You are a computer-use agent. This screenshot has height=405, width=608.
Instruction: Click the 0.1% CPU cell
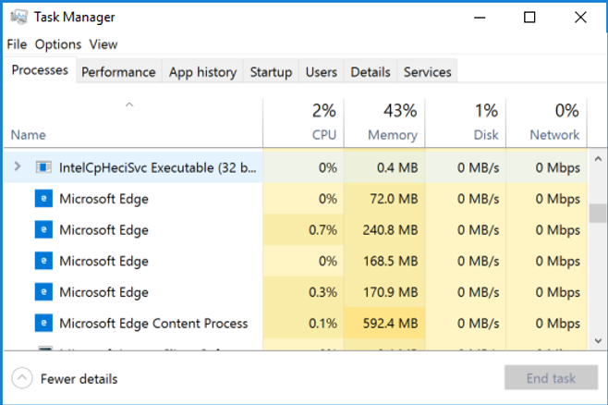click(x=303, y=323)
